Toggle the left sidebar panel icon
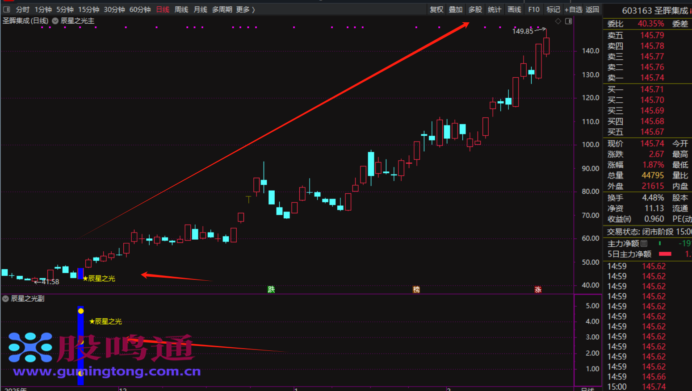This screenshot has height=391, width=692. (x=6, y=9)
